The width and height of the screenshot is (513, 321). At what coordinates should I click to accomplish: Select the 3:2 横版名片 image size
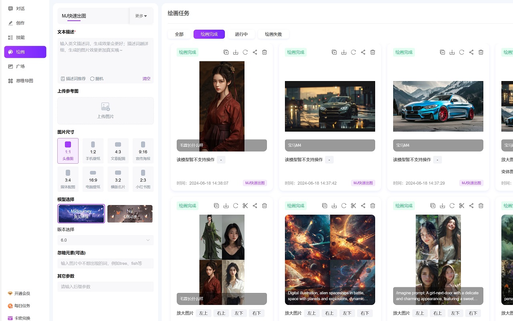(118, 179)
